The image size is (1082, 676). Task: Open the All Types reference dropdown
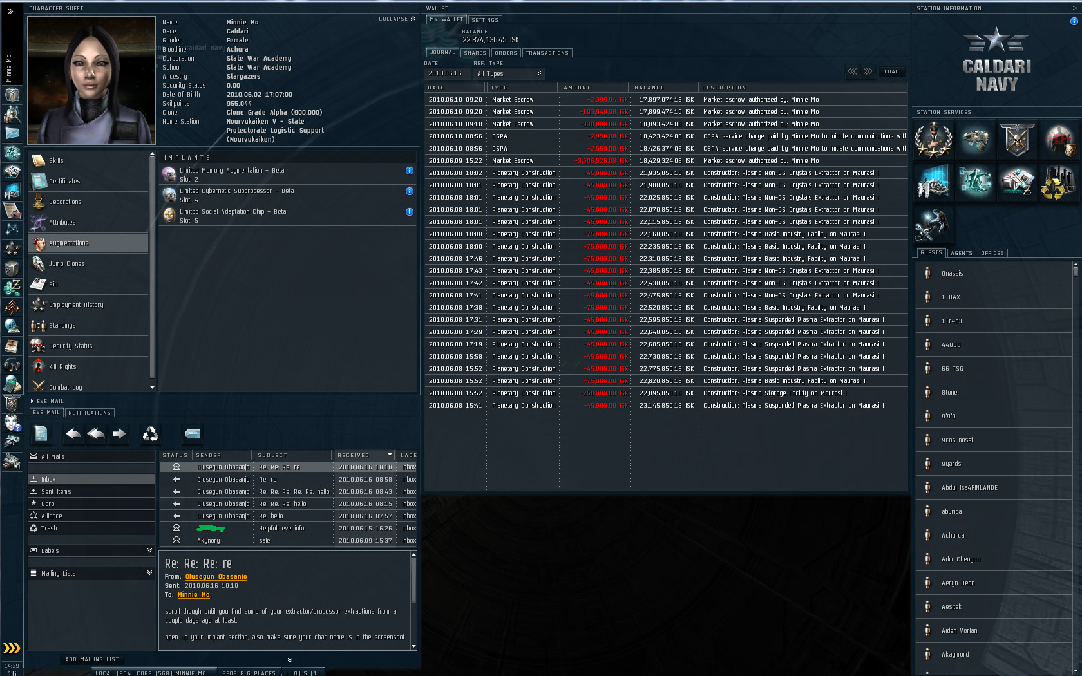click(x=509, y=73)
